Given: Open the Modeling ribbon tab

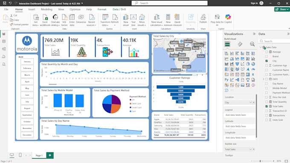Looking at the screenshot, I should tap(46, 9).
